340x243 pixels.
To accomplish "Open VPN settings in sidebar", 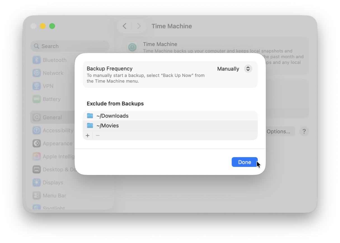I will point(48,86).
